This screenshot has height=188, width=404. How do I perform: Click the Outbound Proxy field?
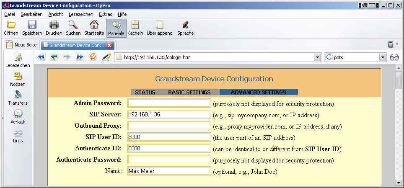tap(169, 126)
